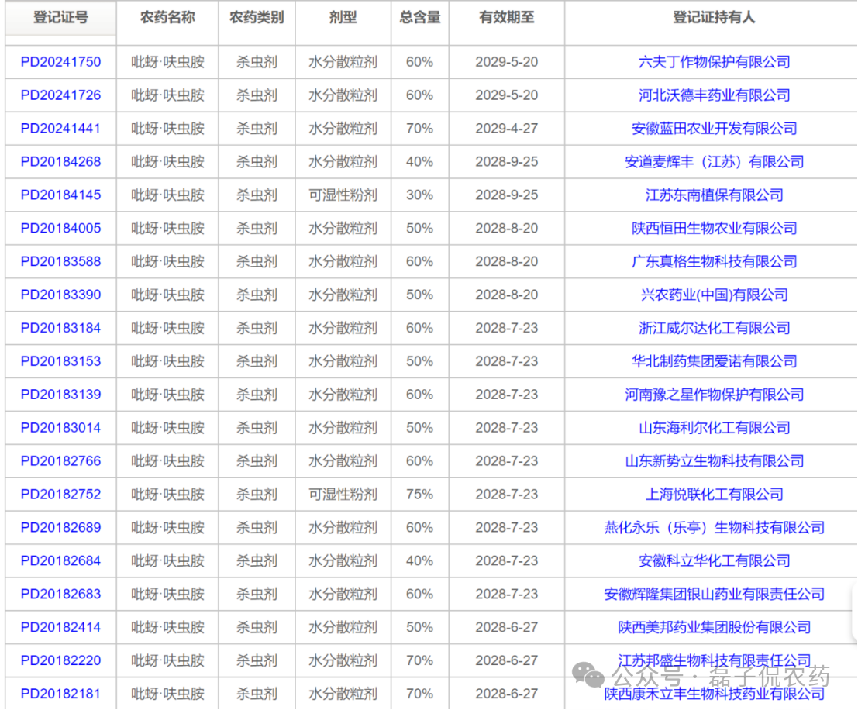Image resolution: width=858 pixels, height=710 pixels.
Task: Open registration PD20183139 link
Action: [x=60, y=395]
